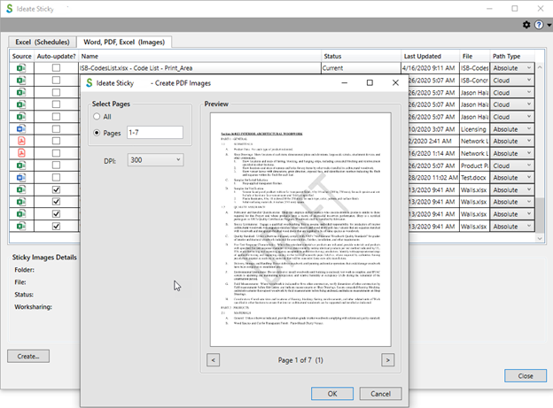Image resolution: width=553 pixels, height=408 pixels.
Task: Sort by Auto-update? column header
Action: pyautogui.click(x=56, y=56)
